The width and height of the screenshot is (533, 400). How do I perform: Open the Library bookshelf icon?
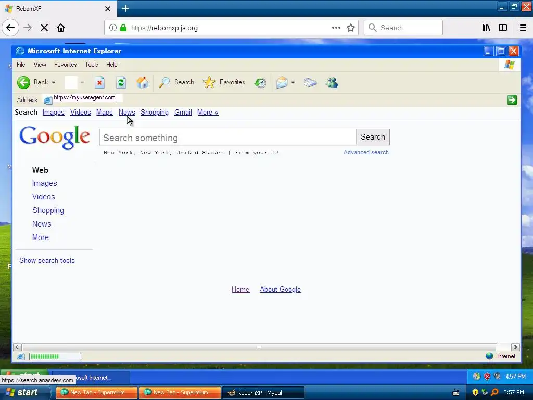point(486,28)
